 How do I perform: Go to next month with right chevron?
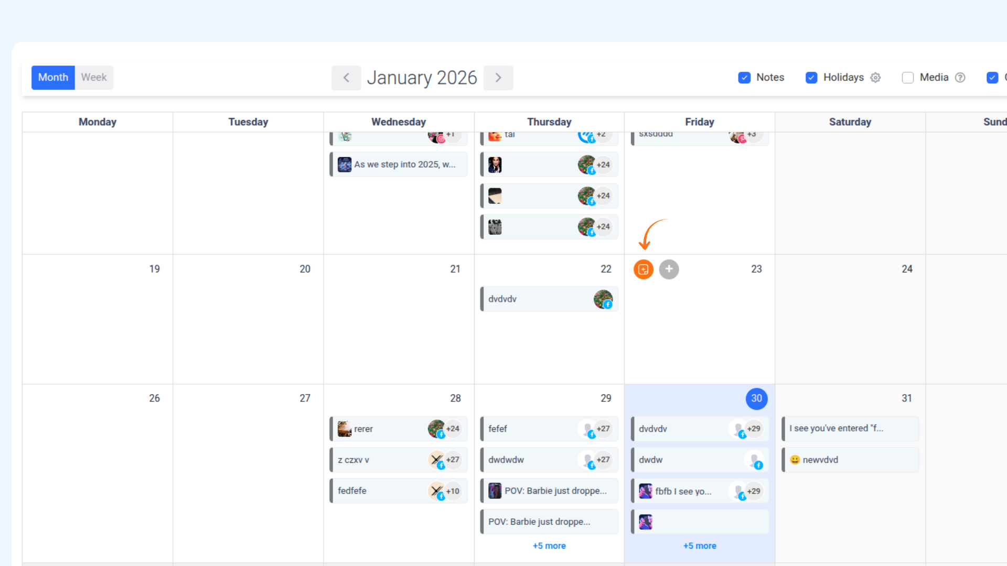pos(498,78)
